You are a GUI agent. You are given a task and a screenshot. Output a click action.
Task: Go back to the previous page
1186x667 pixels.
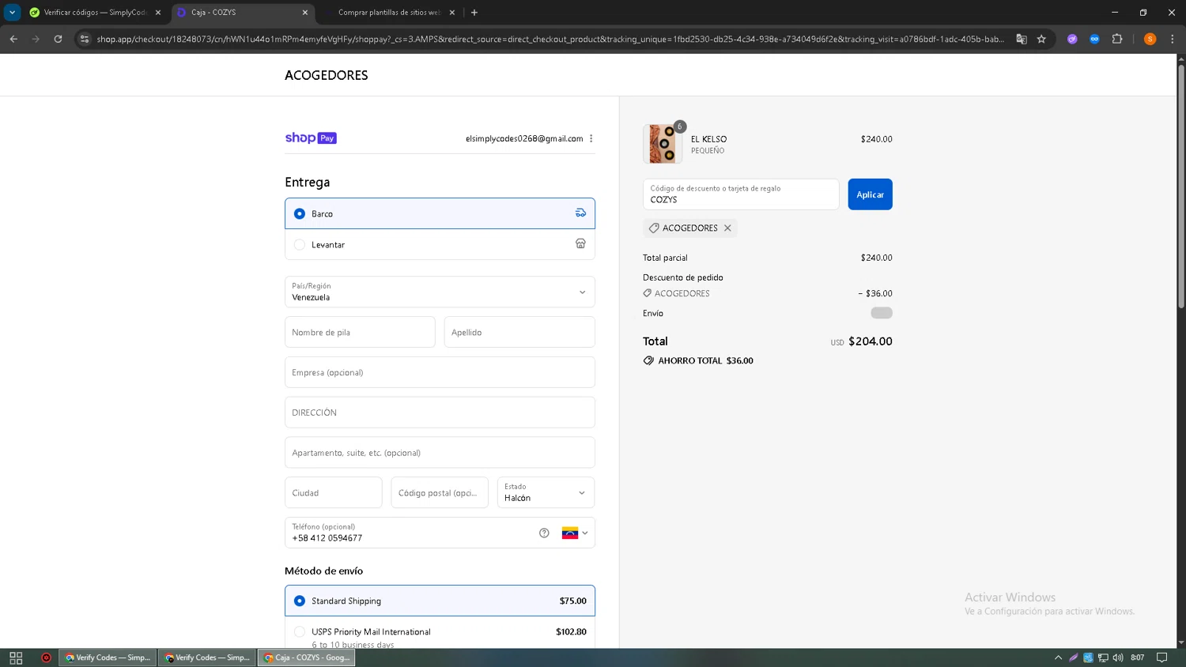(13, 39)
